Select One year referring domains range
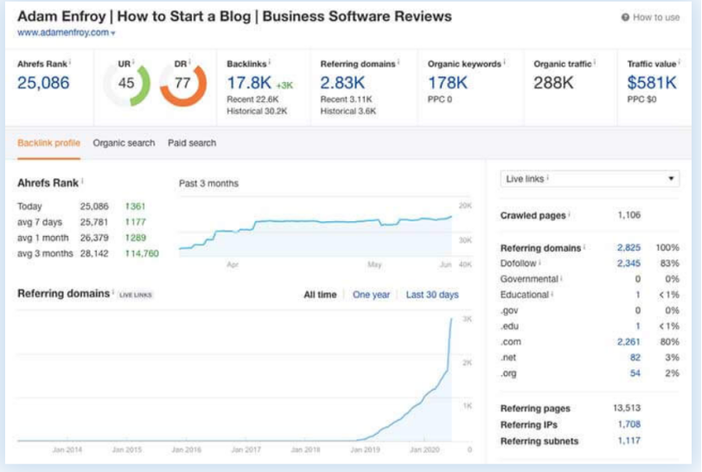The width and height of the screenshot is (702, 472). coord(371,295)
